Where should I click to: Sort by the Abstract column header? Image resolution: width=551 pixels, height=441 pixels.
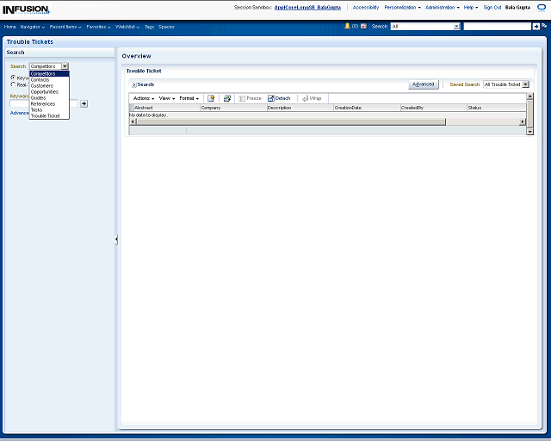166,108
